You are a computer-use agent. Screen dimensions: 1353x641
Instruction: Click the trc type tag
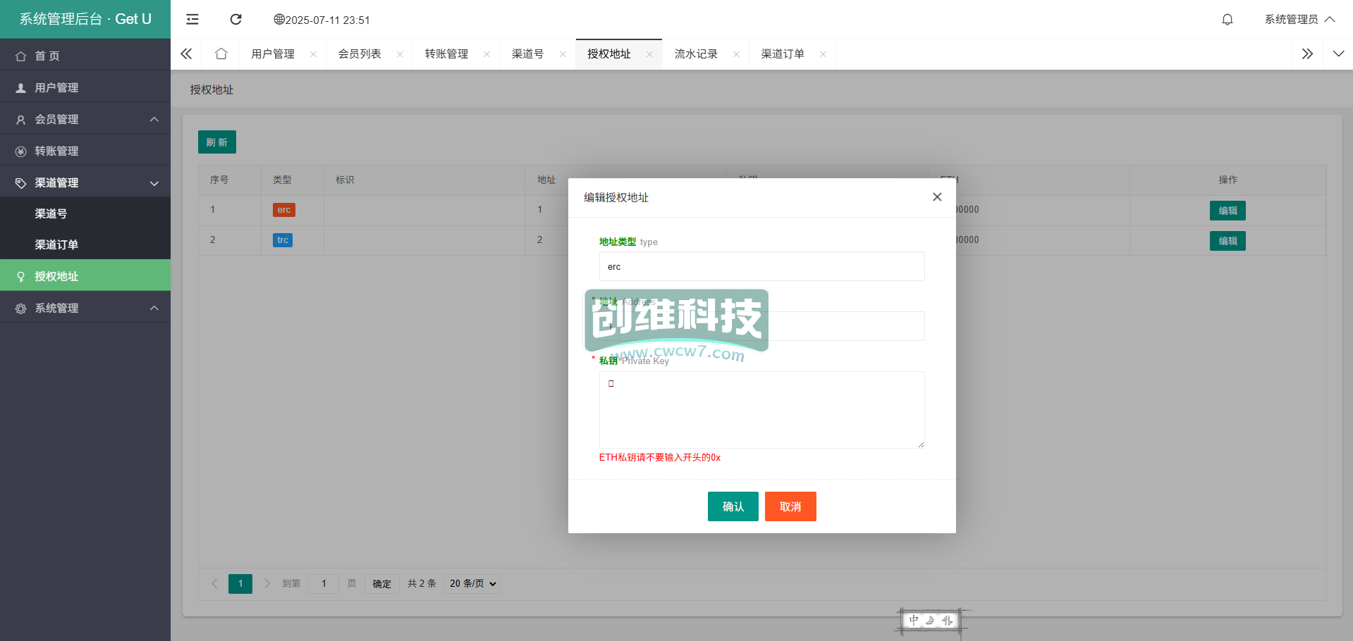283,240
